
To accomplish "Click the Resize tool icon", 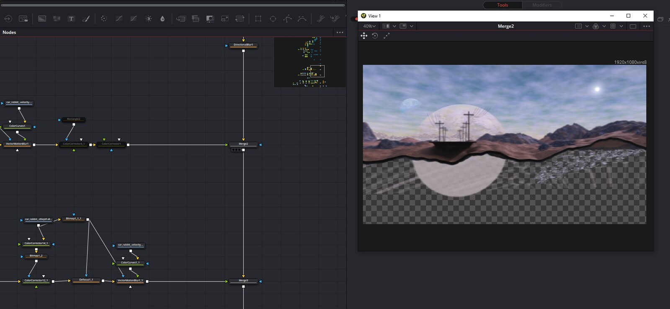I will coord(225,19).
